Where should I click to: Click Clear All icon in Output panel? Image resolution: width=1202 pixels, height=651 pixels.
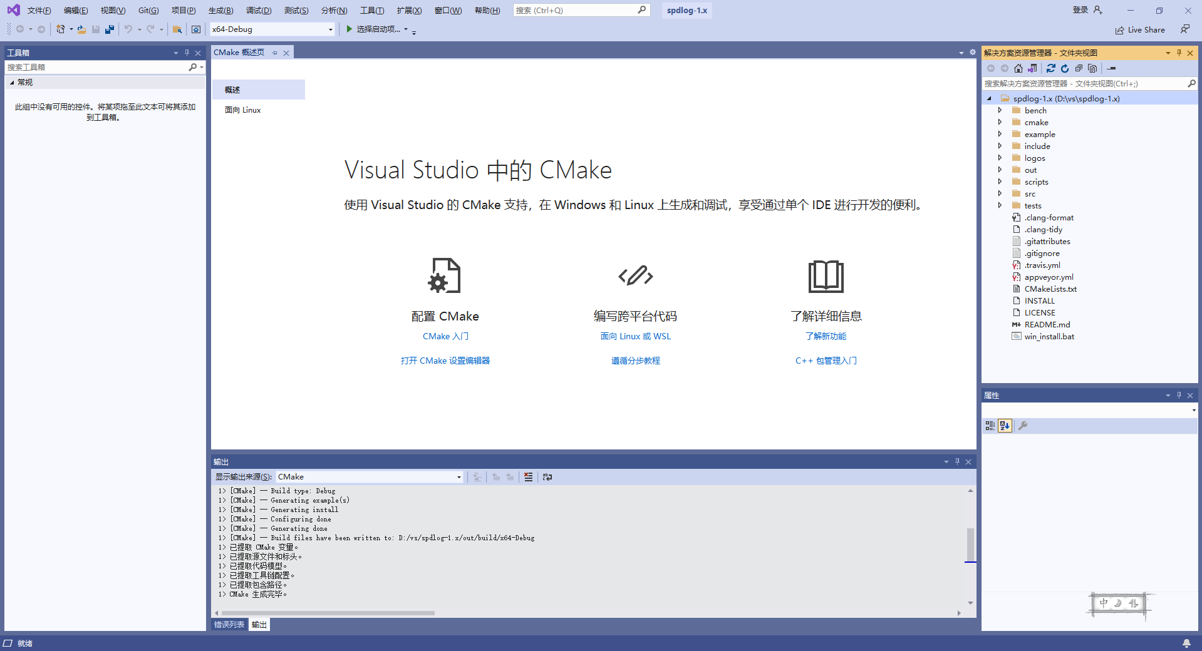[528, 477]
